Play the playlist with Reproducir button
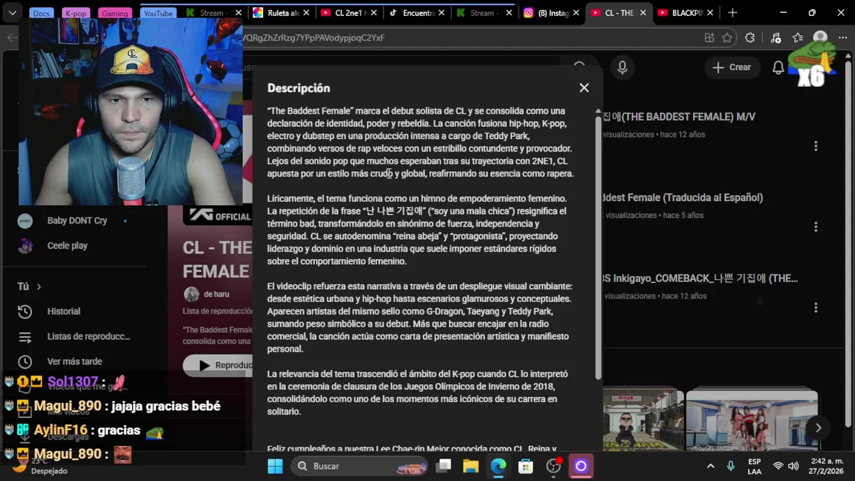Viewport: 855px width, 481px height. (218, 365)
